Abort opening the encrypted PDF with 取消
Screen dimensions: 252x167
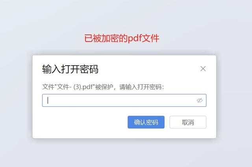click(188, 122)
